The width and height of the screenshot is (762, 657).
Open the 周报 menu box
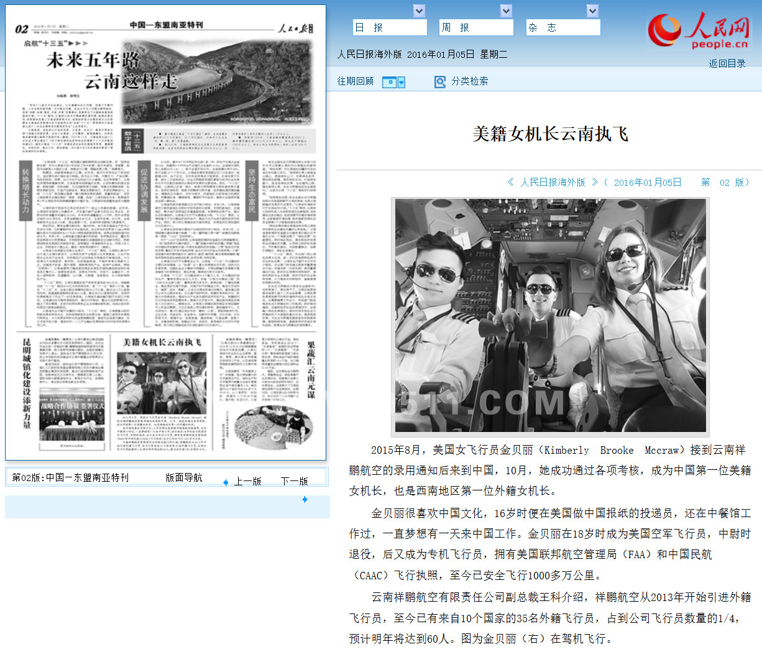pyautogui.click(x=476, y=28)
